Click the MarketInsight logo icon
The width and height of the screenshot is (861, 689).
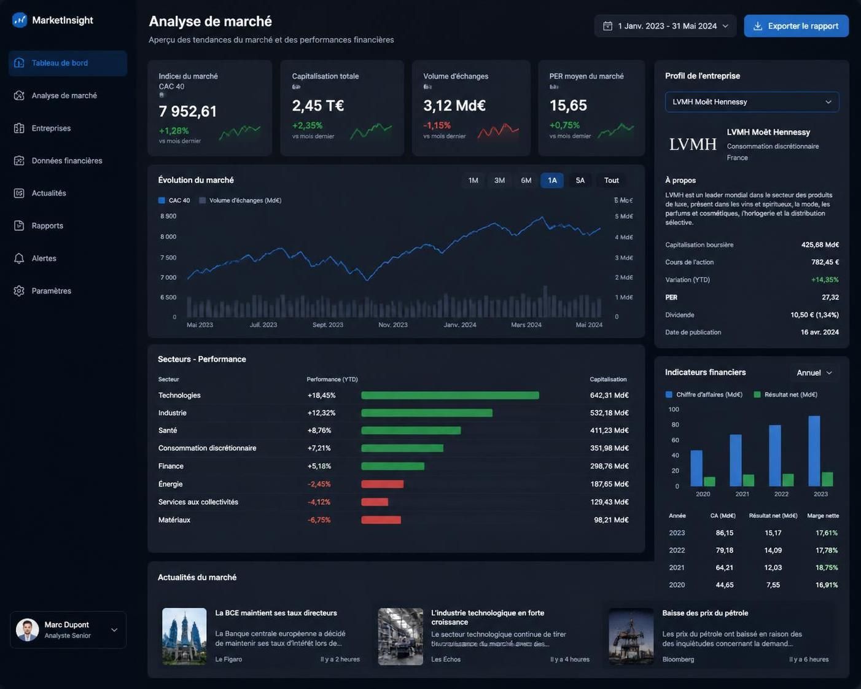pos(20,20)
